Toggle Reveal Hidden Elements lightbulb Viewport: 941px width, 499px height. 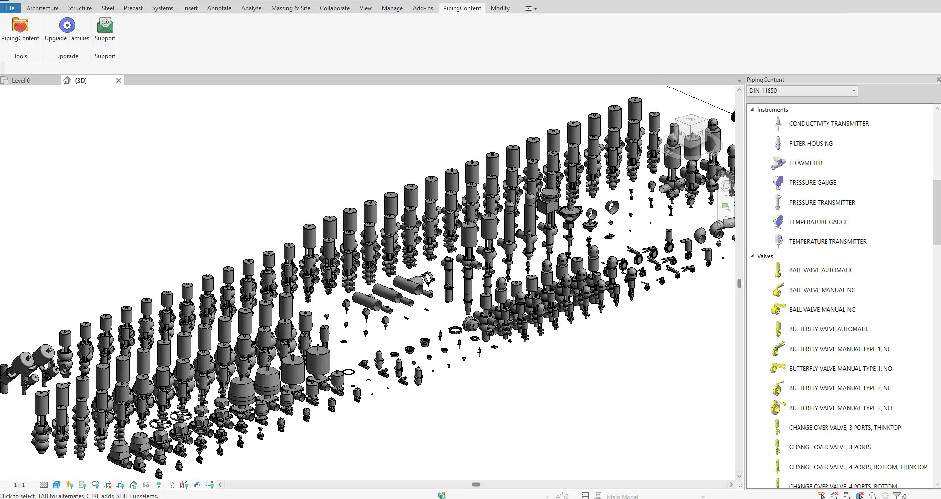click(x=159, y=485)
